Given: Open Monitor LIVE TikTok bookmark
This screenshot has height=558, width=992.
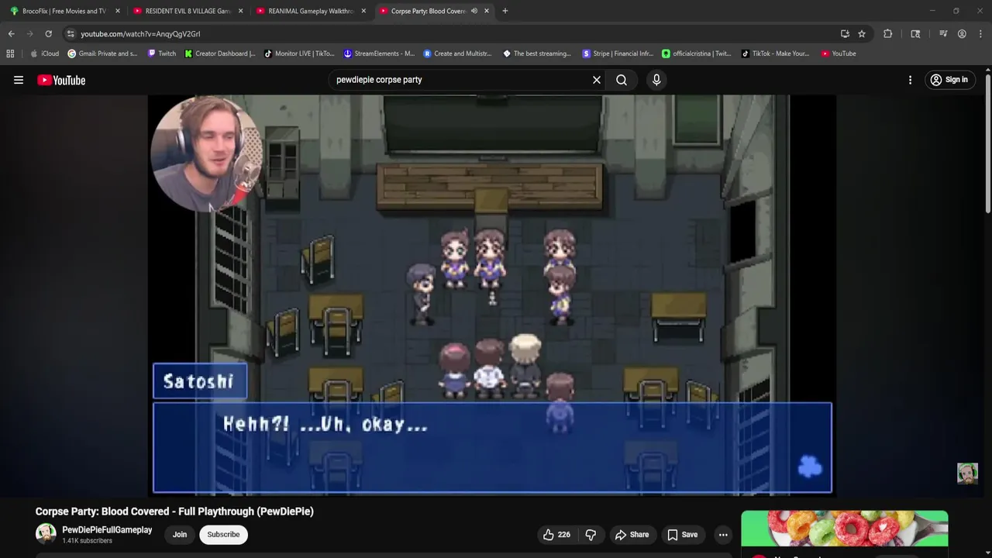Looking at the screenshot, I should point(299,53).
